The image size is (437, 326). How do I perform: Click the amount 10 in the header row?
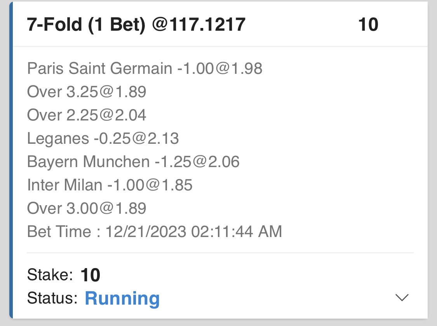[x=368, y=25]
